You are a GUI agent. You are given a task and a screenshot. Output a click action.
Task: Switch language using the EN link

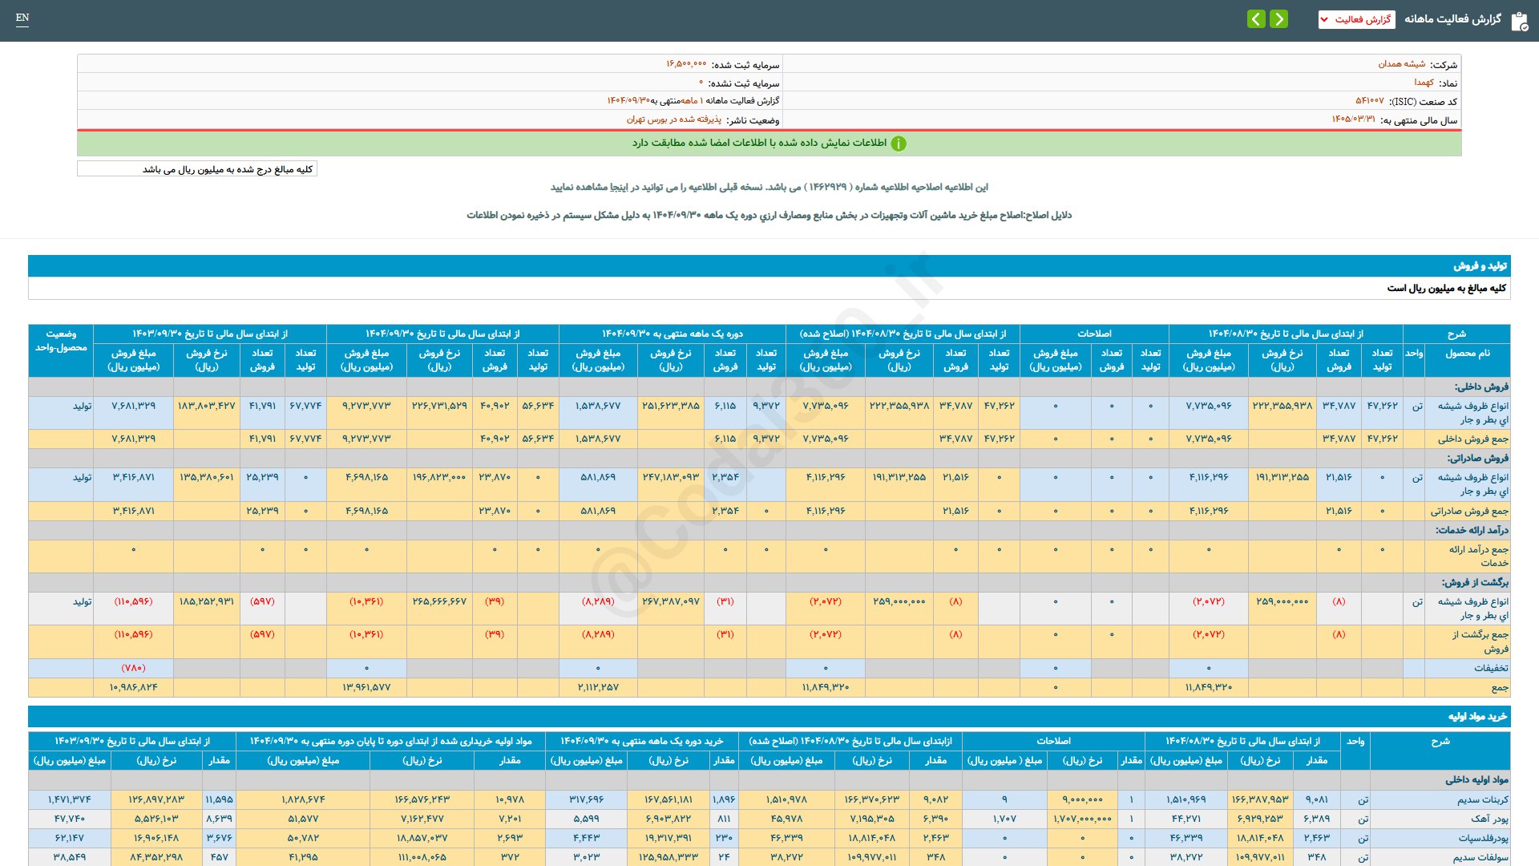click(22, 18)
